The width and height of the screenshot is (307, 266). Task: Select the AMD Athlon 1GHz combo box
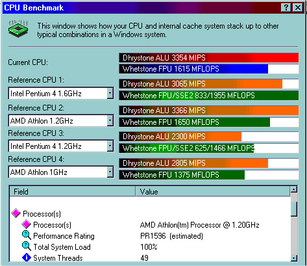(x=61, y=172)
